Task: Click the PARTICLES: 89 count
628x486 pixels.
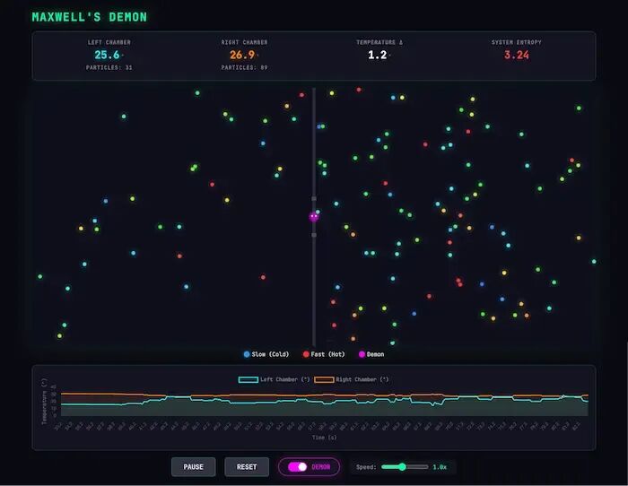Action: click(244, 67)
